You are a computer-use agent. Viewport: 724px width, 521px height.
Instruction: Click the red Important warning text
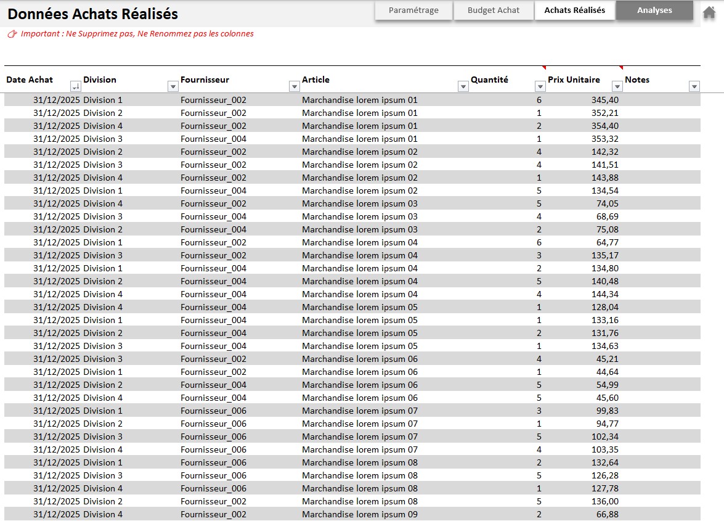[x=136, y=34]
